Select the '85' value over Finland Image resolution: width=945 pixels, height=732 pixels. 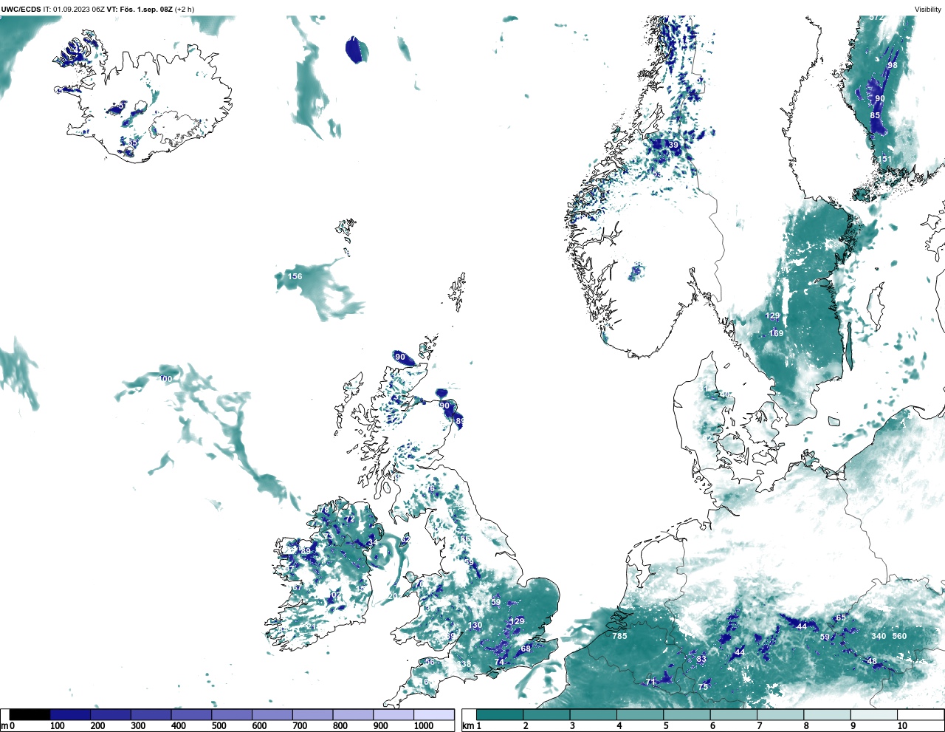(875, 115)
